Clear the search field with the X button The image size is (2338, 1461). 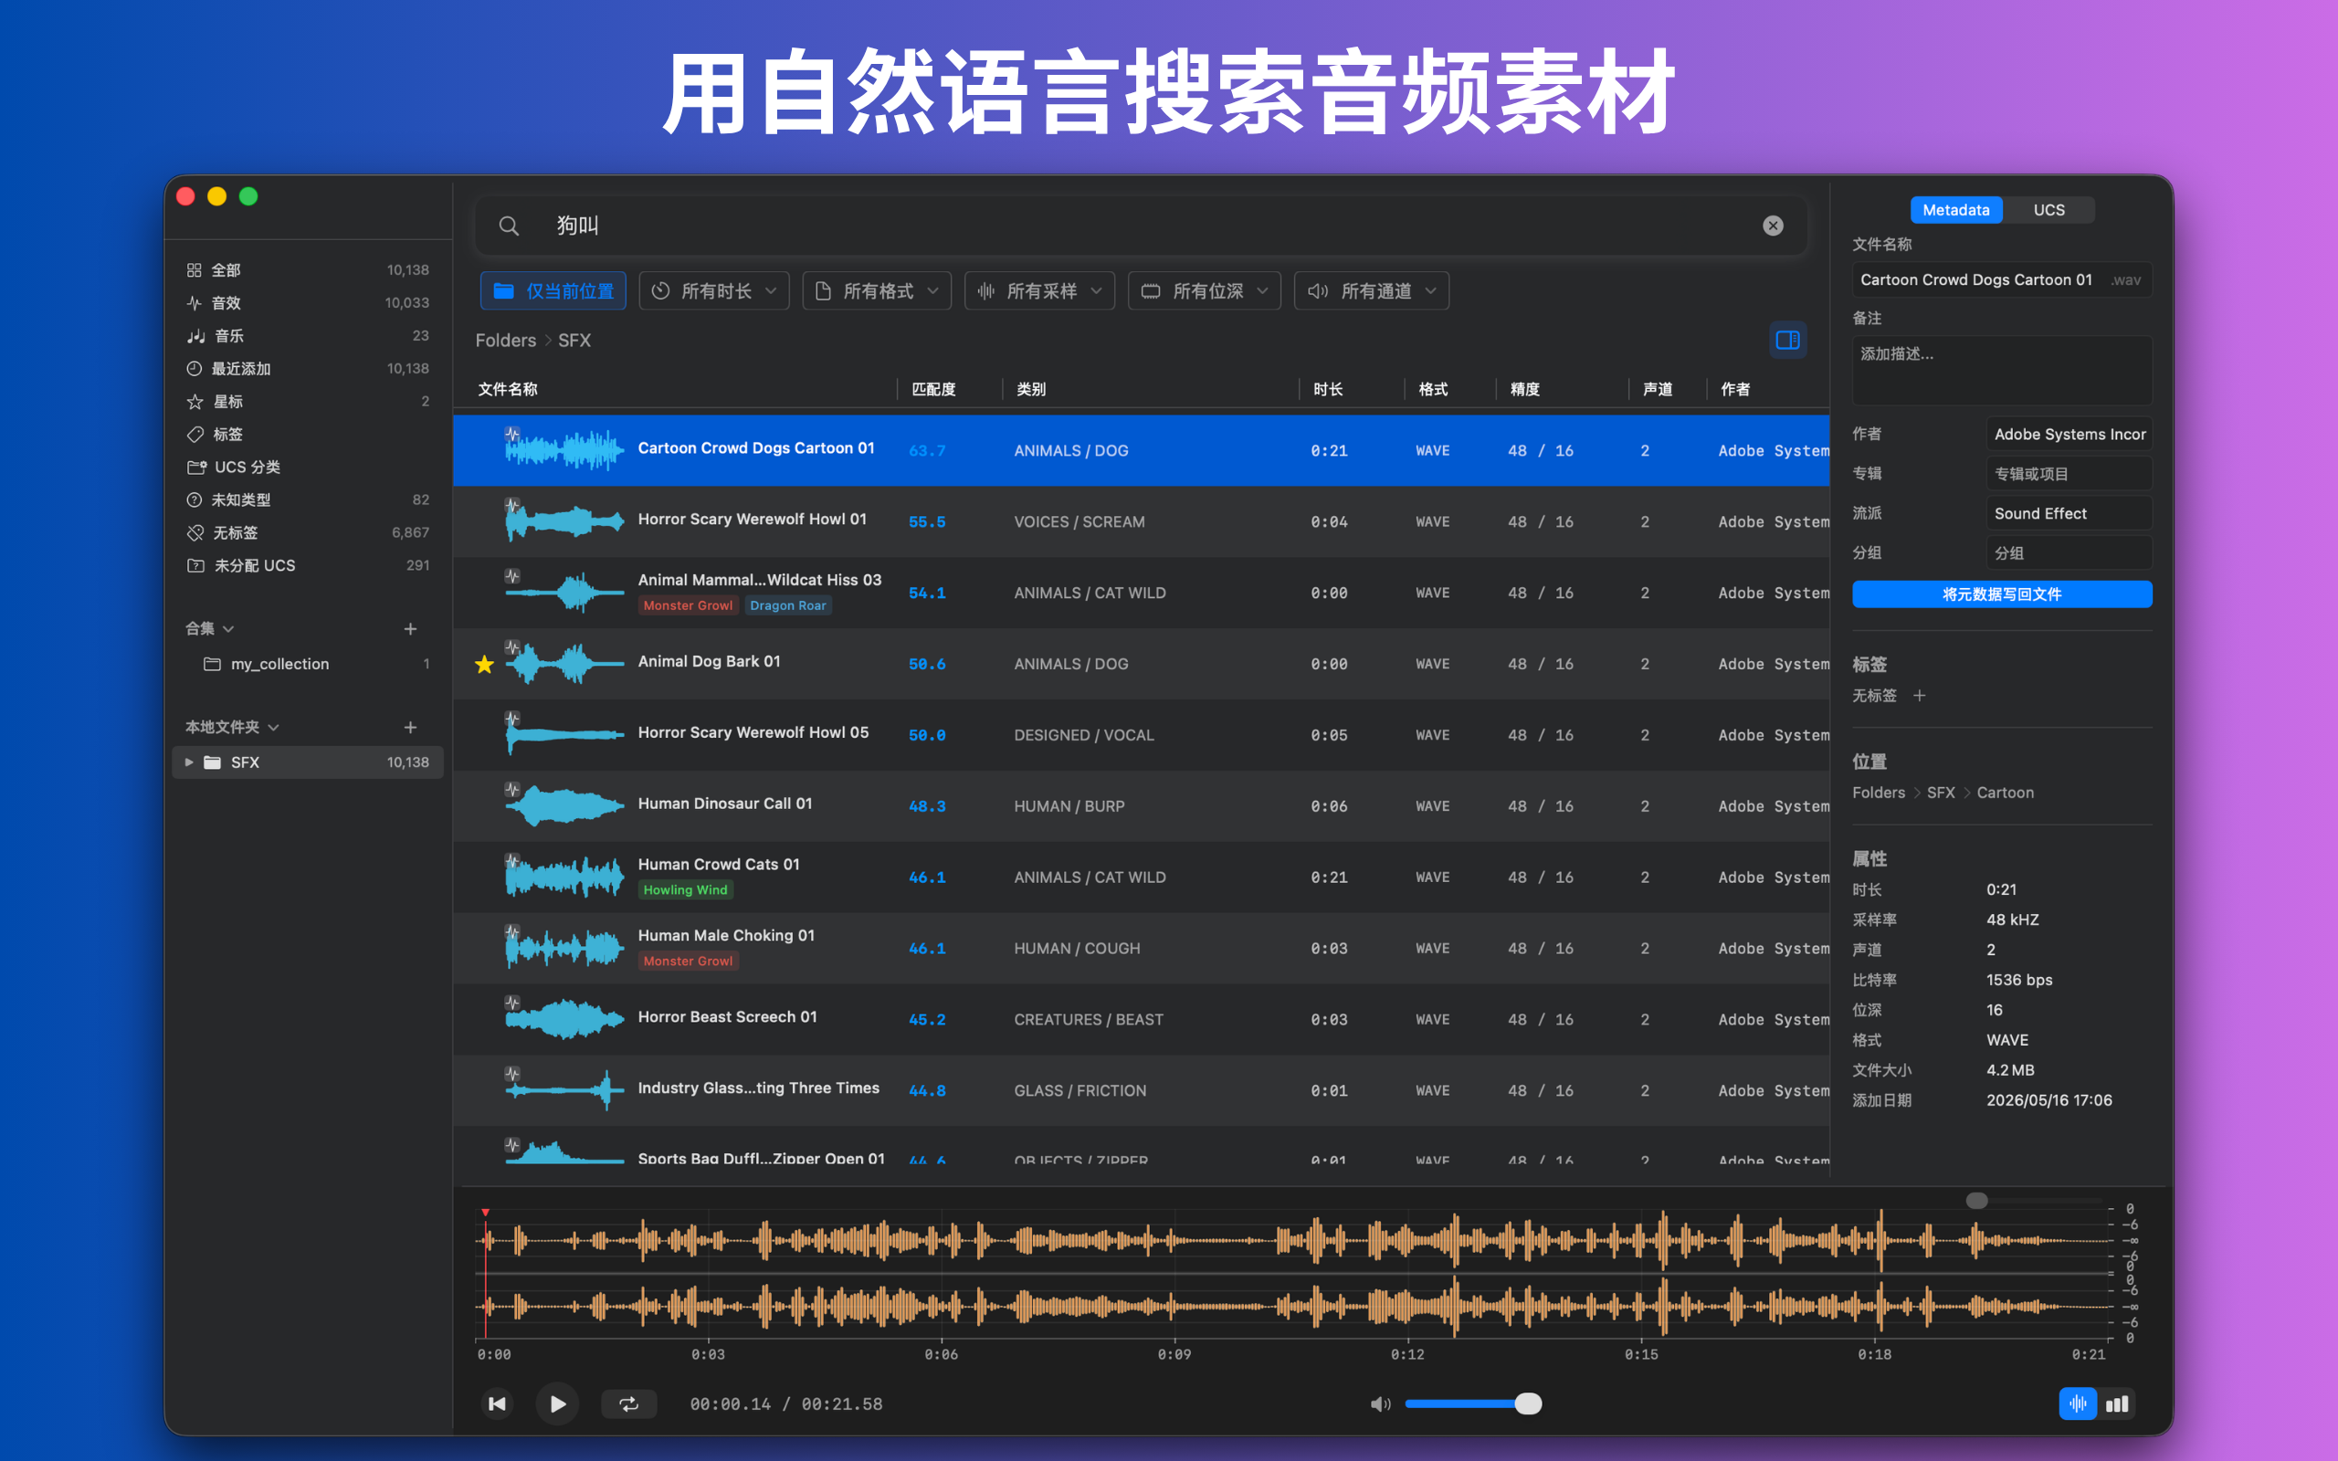coord(1773,226)
